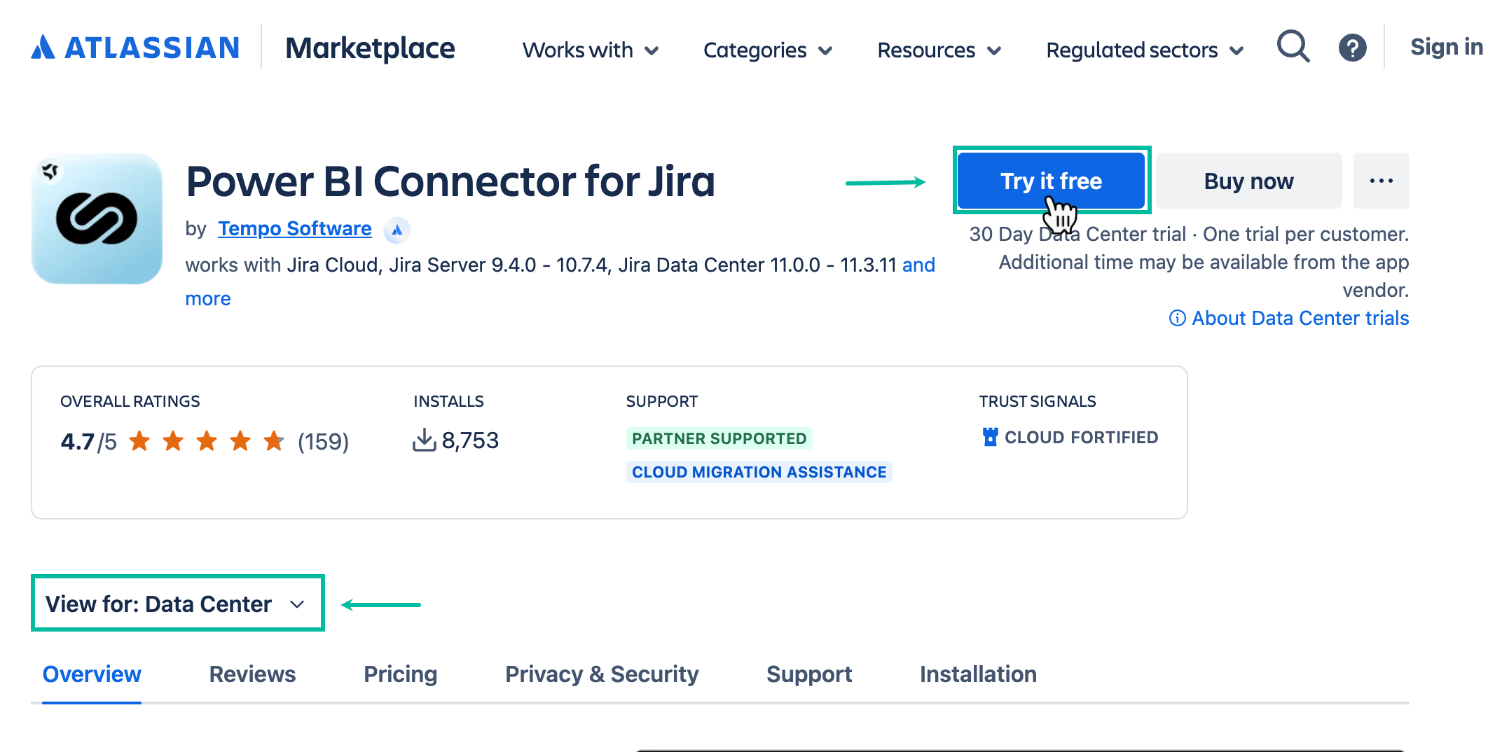
Task: Switch to the Support tab
Action: (809, 674)
